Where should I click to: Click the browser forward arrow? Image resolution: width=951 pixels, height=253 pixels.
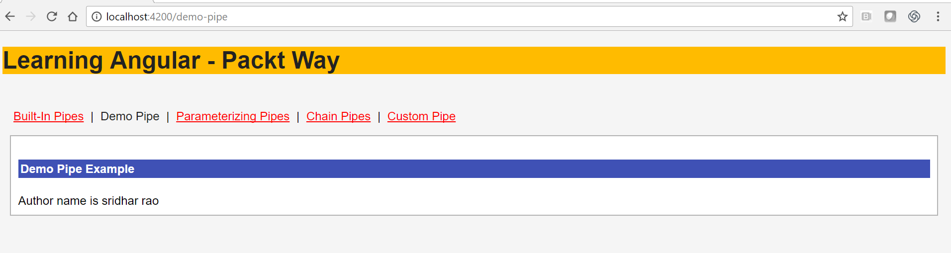point(31,16)
